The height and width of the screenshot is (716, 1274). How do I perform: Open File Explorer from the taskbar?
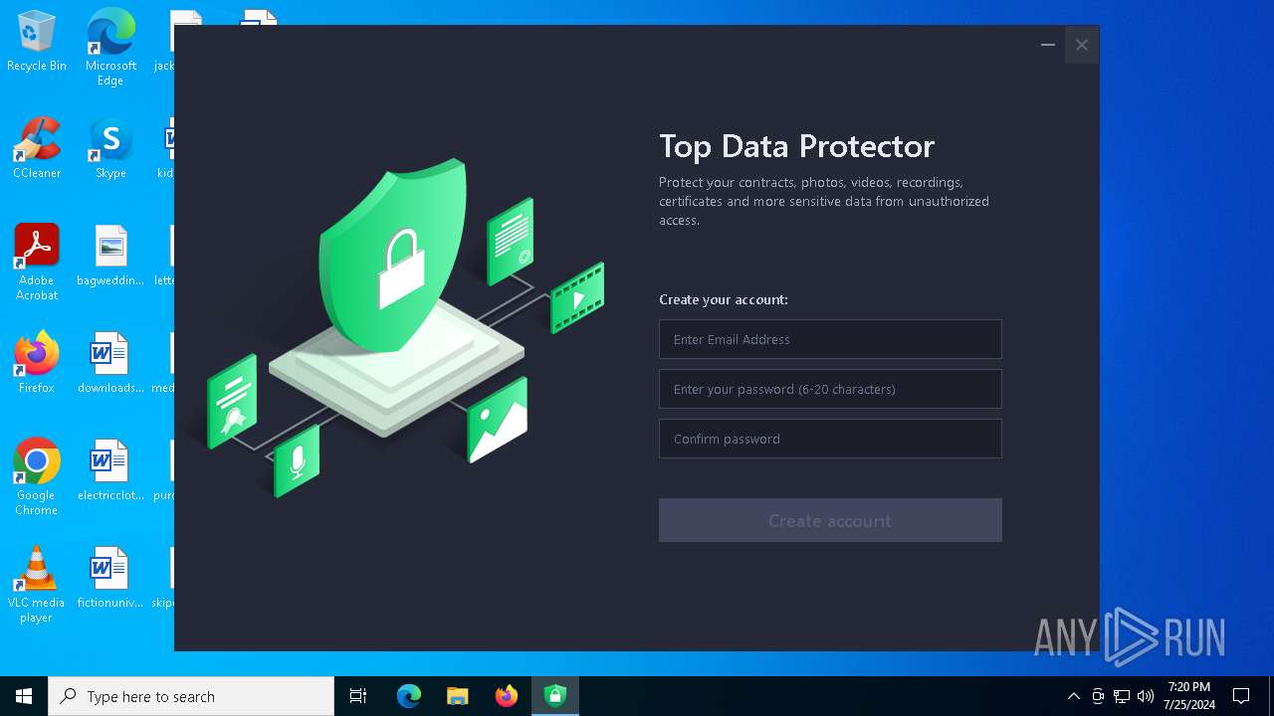click(x=458, y=696)
